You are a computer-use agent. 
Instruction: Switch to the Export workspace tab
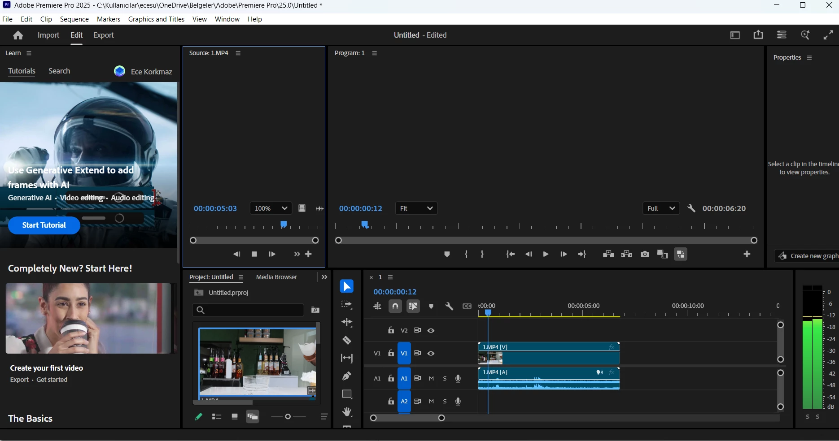click(x=104, y=35)
